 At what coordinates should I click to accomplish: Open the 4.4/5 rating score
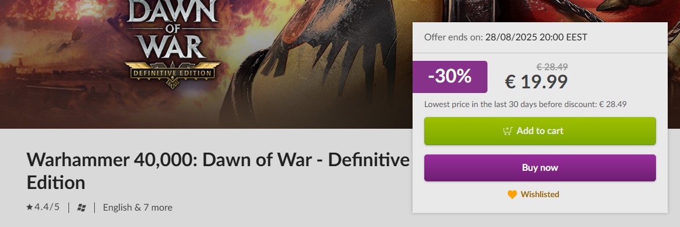46,208
